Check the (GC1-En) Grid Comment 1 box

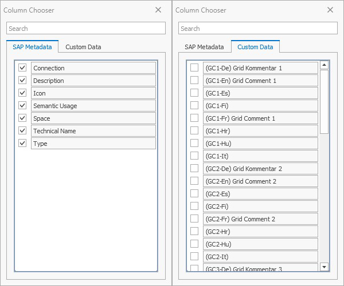tap(194, 80)
